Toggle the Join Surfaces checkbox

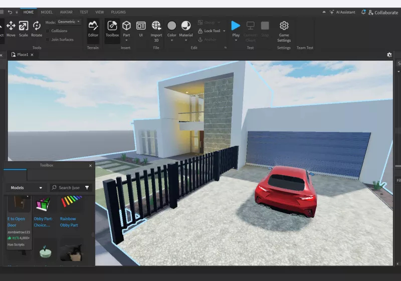(x=48, y=39)
